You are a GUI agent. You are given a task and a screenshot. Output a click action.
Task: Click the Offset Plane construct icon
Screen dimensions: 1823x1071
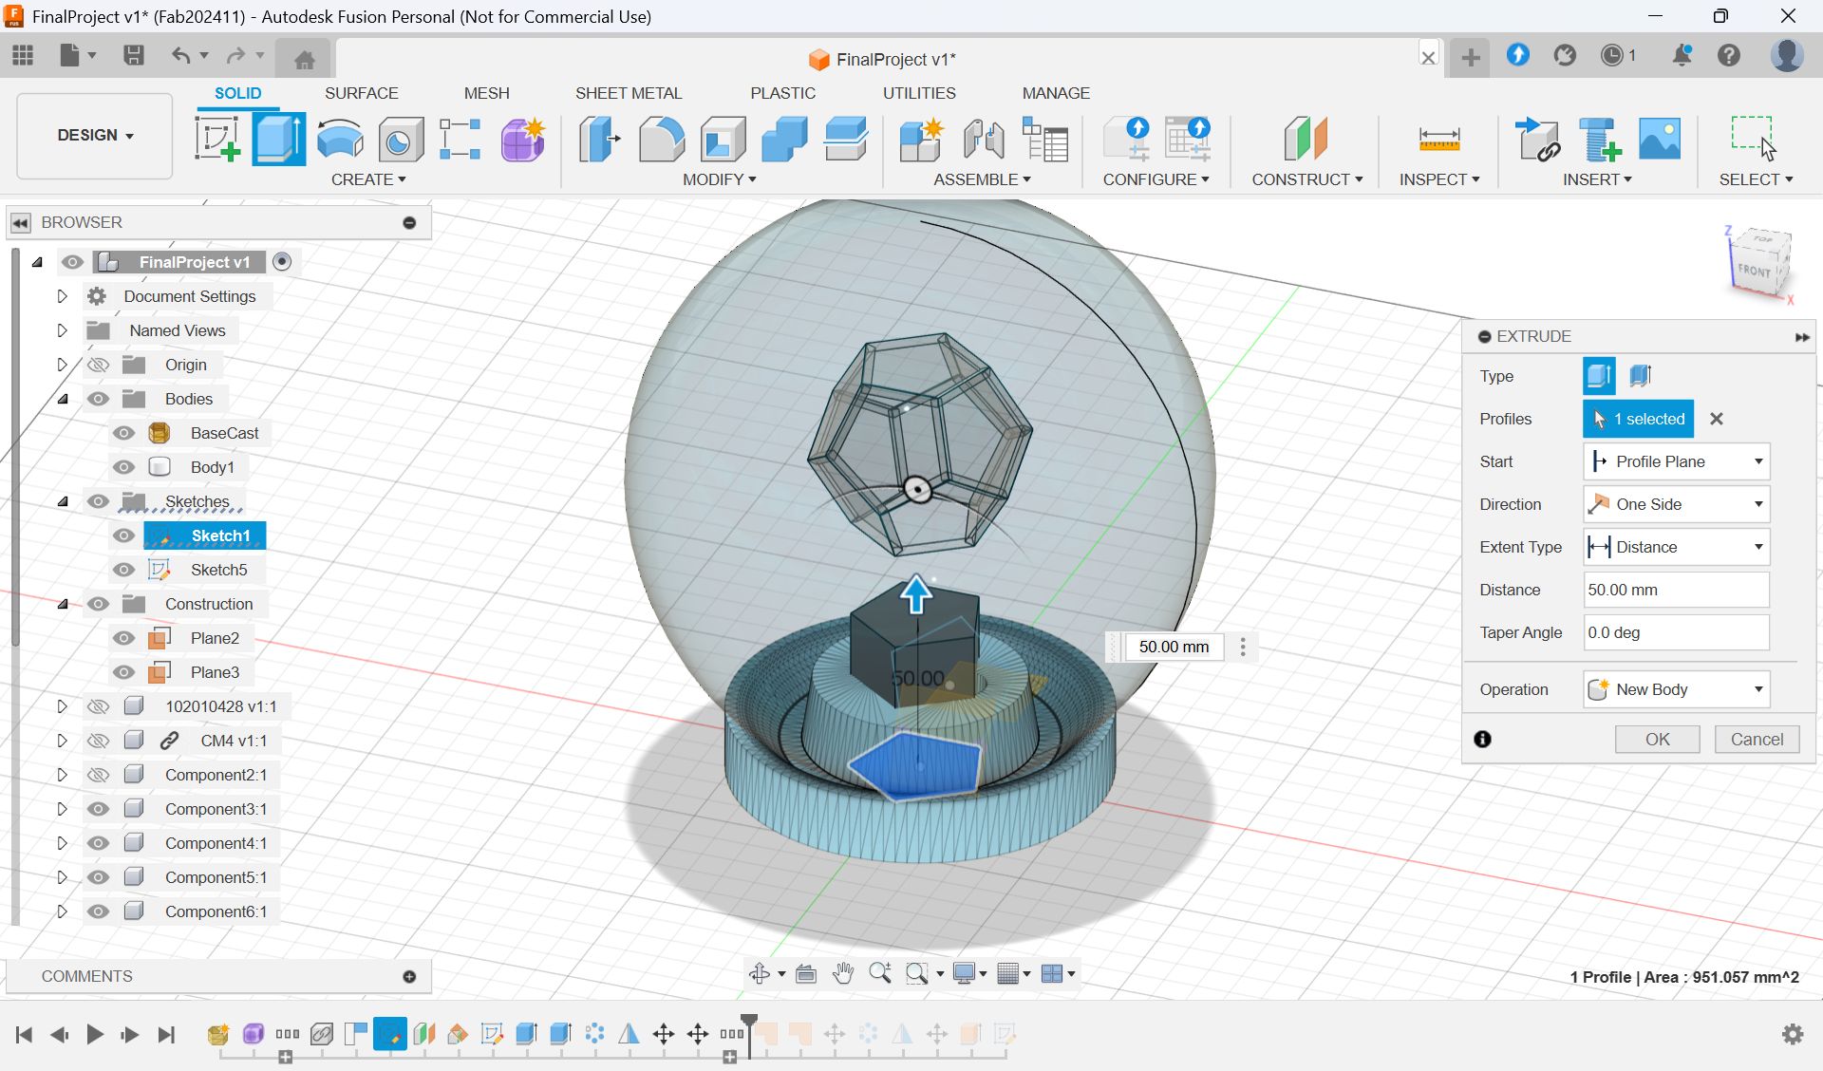tap(1306, 139)
